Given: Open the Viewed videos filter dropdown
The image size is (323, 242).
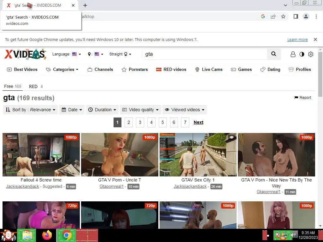Looking at the screenshot, I should [185, 110].
